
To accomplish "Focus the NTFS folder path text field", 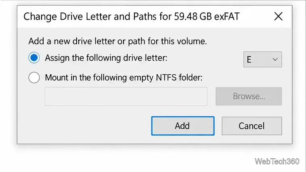I will click(x=126, y=96).
